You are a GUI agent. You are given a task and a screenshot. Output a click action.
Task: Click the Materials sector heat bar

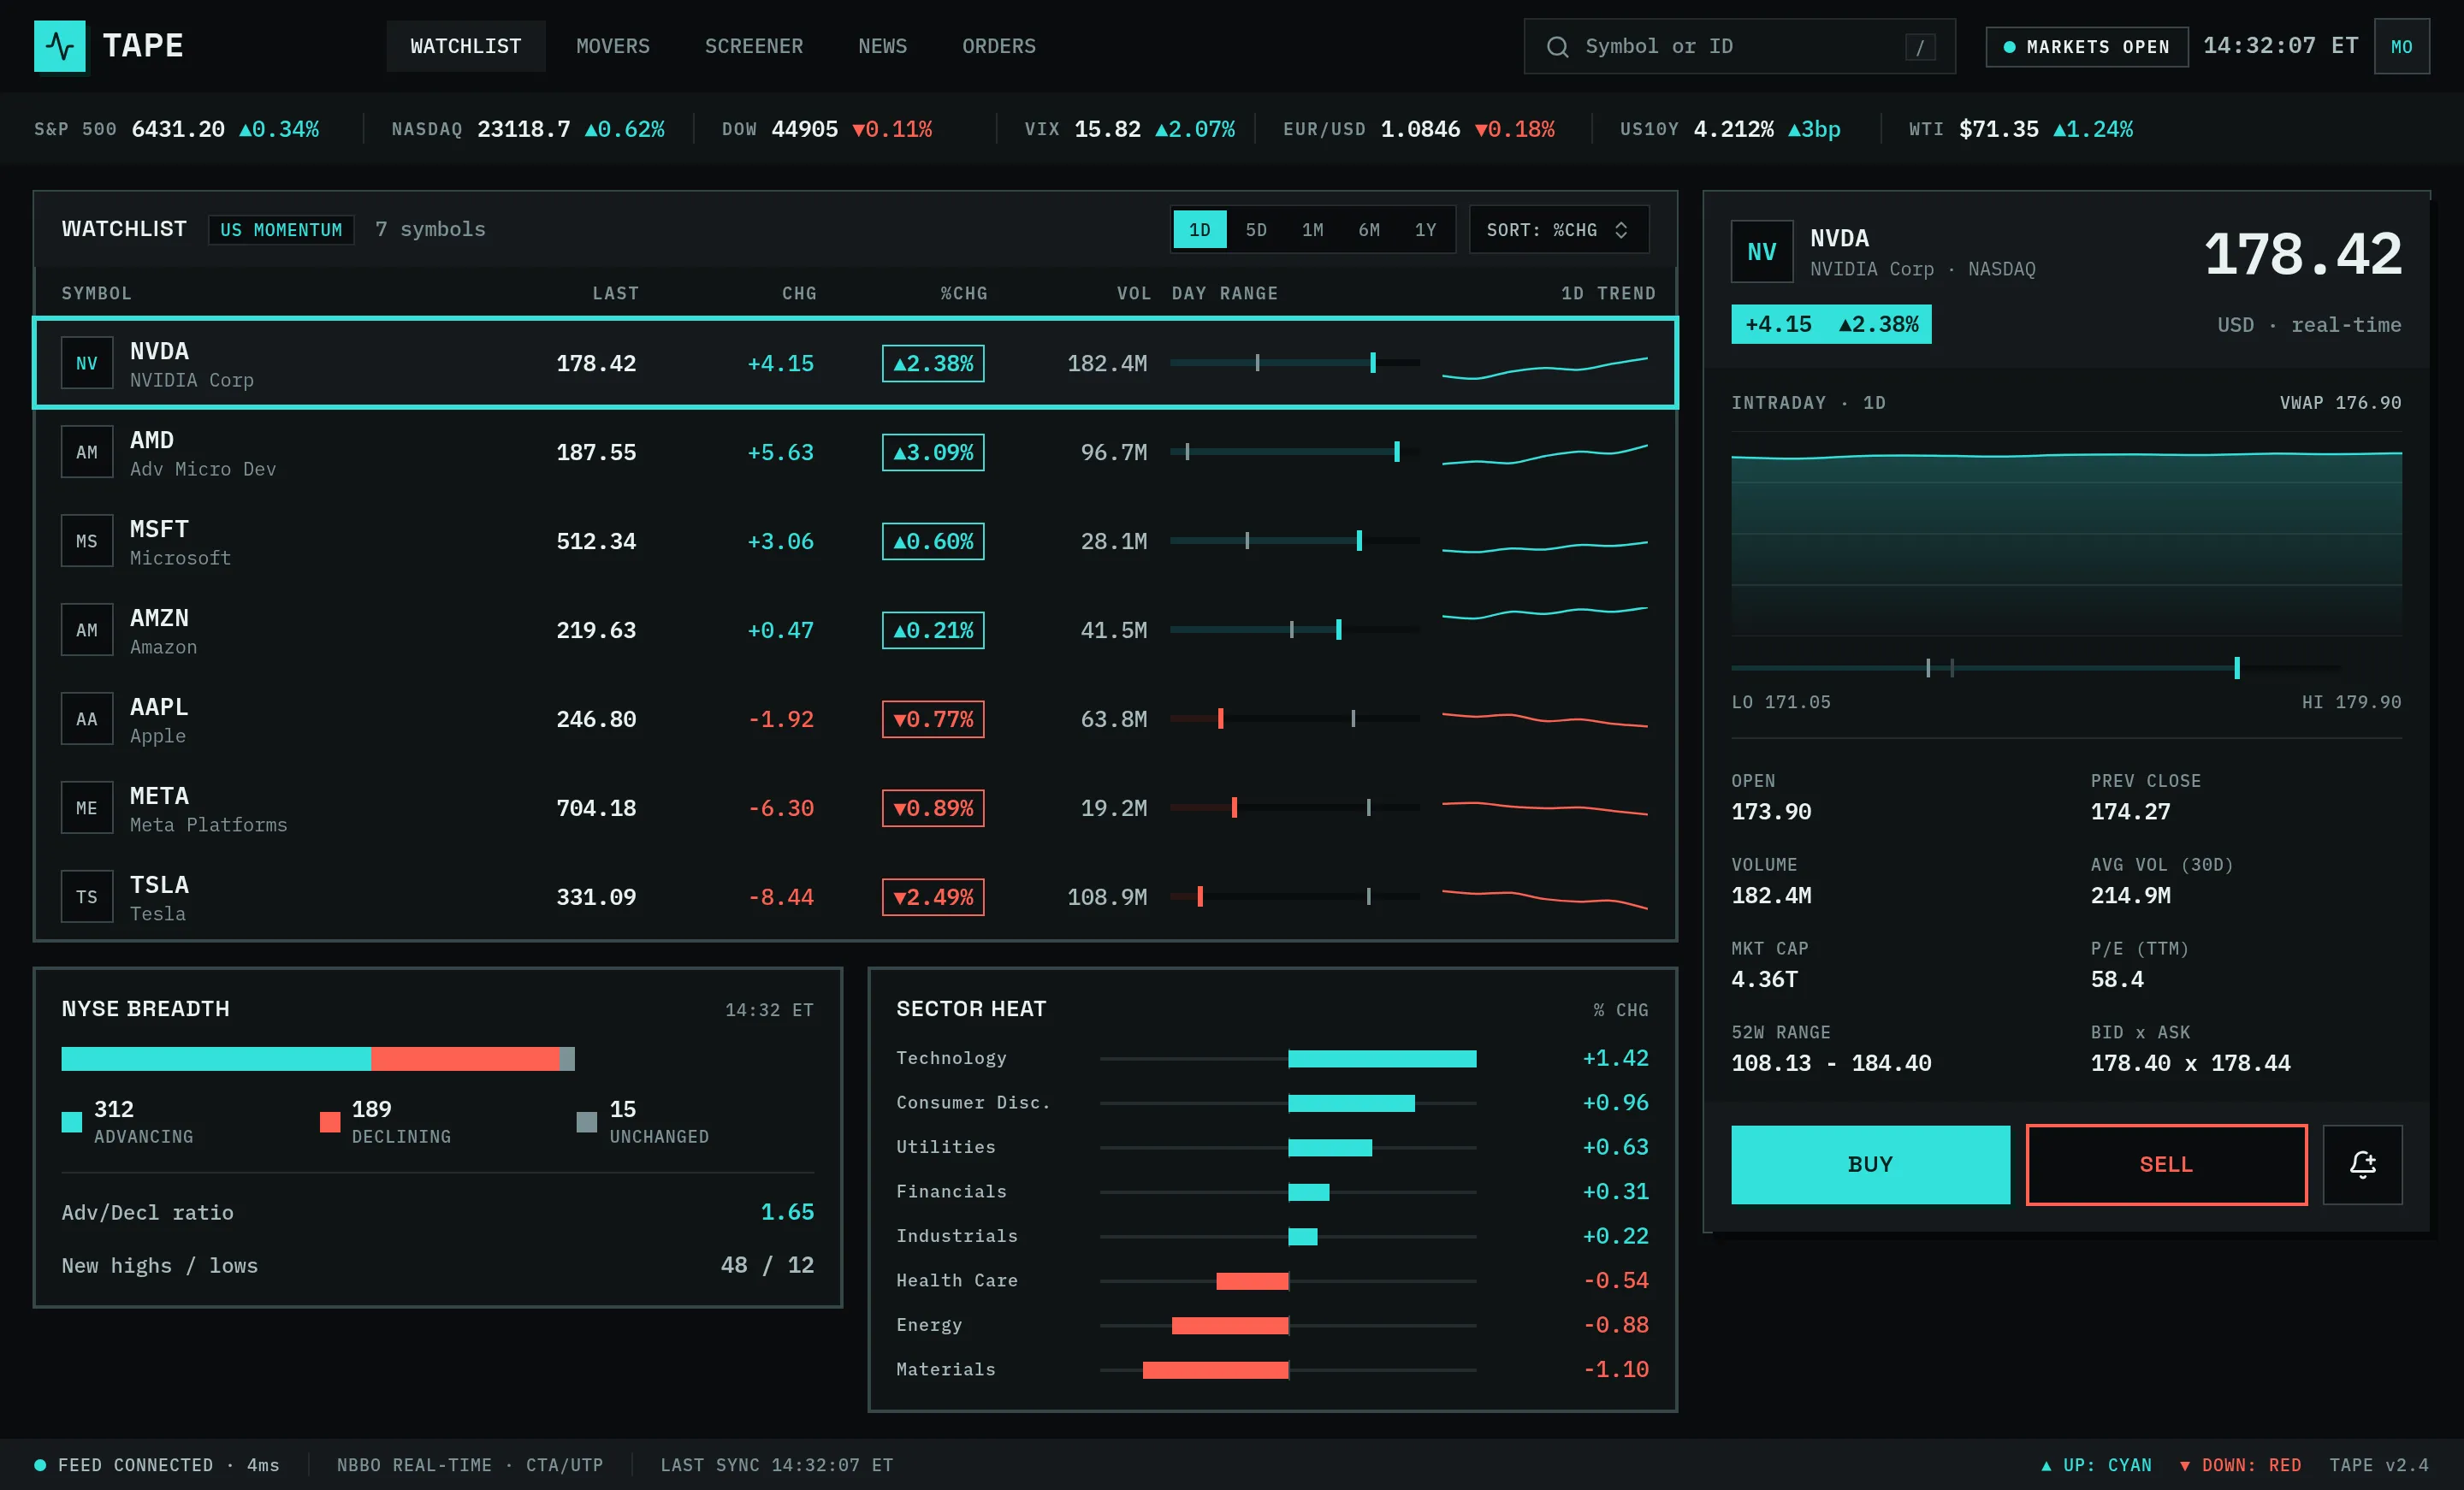click(x=1215, y=1370)
